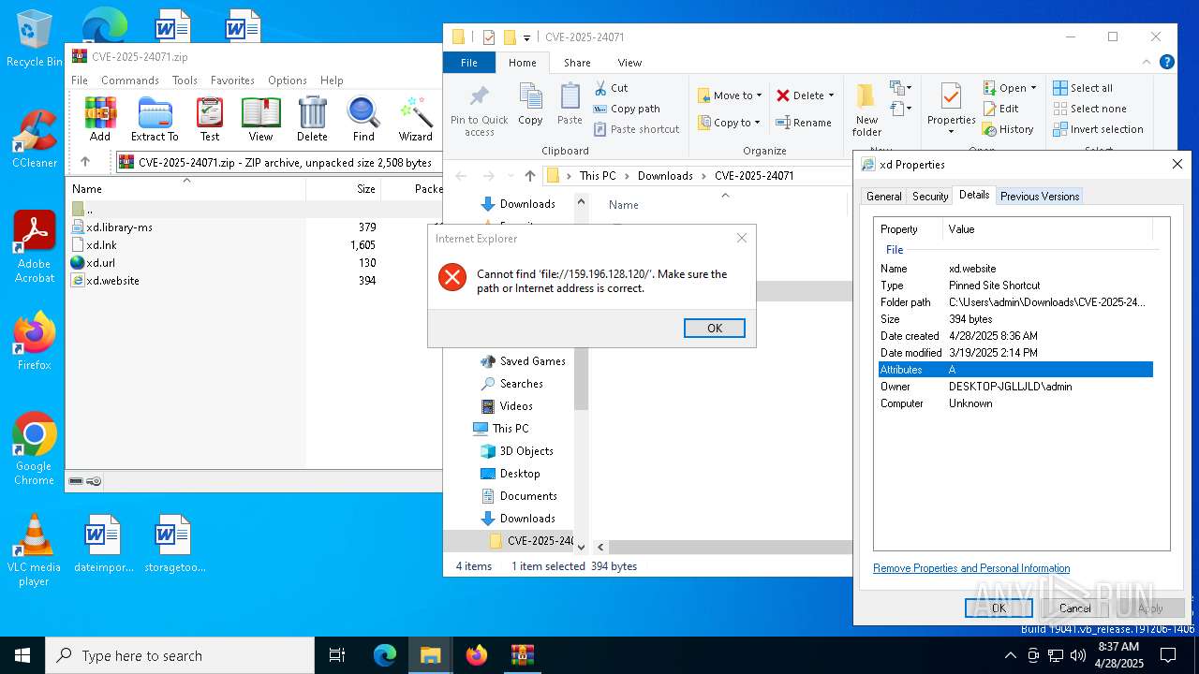Screen dimensions: 1199x674
Task: Click the Test icon in WinRAR
Action: pyautogui.click(x=210, y=119)
